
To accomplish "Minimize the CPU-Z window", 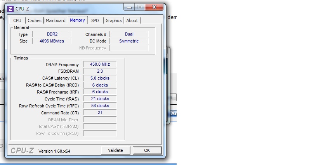I will (x=129, y=7).
